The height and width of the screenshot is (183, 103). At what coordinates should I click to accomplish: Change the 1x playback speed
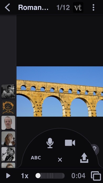coord(25,176)
